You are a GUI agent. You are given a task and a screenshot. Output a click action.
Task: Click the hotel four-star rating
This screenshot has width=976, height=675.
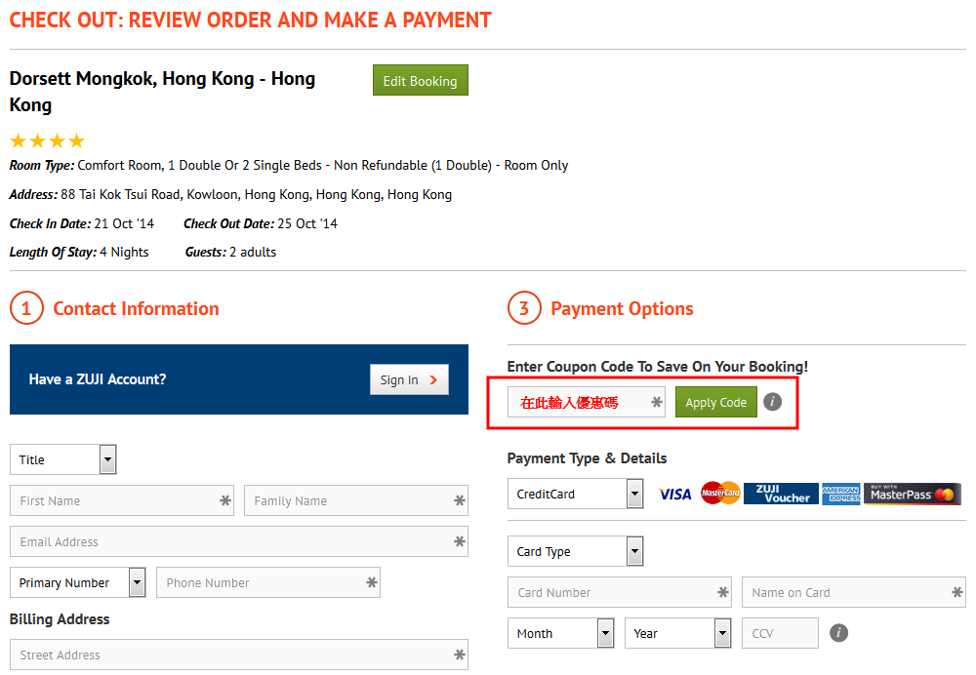coord(48,140)
